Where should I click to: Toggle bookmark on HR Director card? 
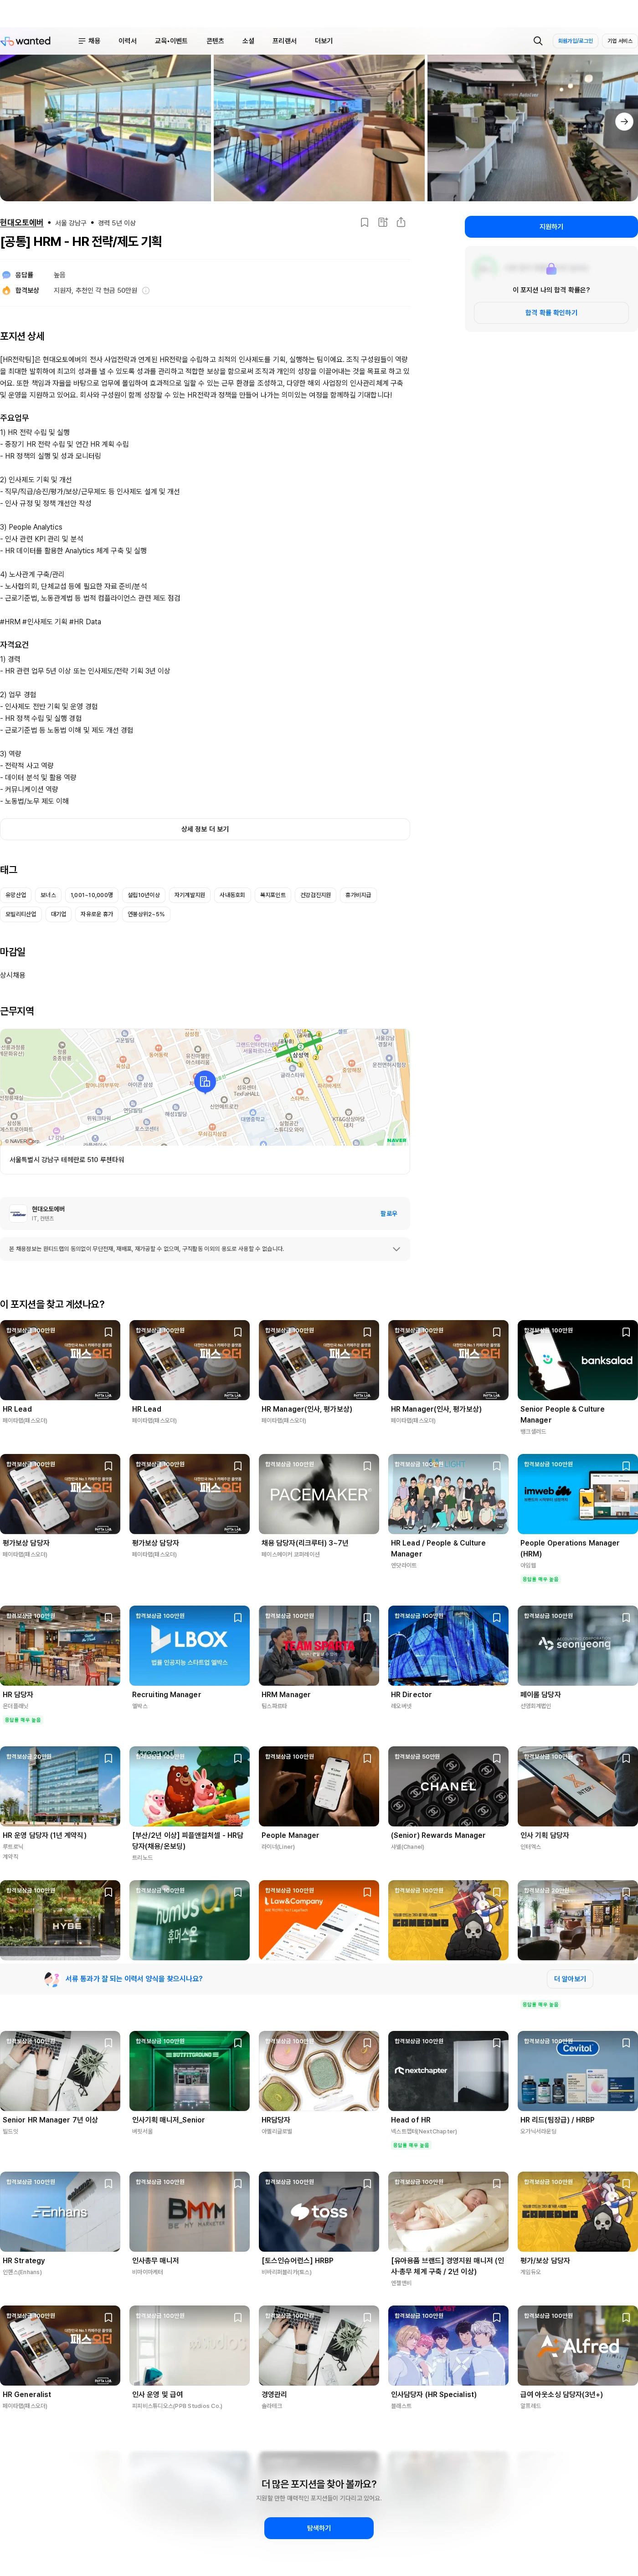coord(497,1617)
